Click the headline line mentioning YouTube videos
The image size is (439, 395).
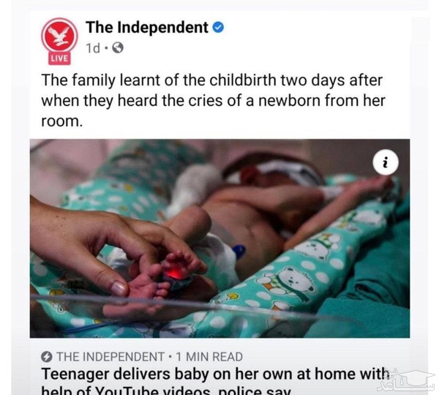coord(167,391)
